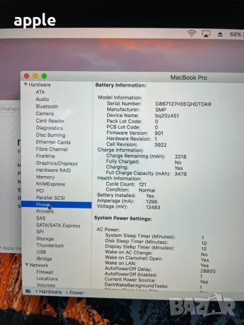The height and width of the screenshot is (325, 244).
Task: Click Power in the bottom path bar
Action: tap(77, 292)
